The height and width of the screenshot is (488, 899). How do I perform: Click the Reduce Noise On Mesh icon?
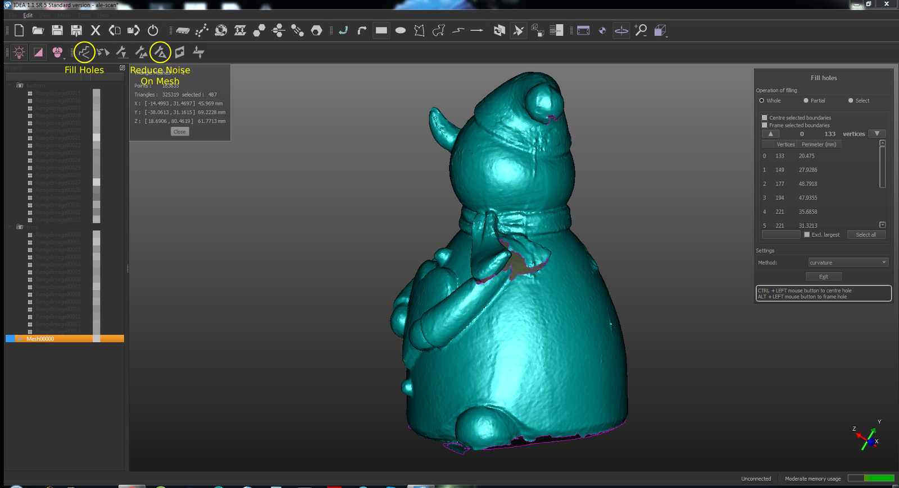pyautogui.click(x=160, y=52)
